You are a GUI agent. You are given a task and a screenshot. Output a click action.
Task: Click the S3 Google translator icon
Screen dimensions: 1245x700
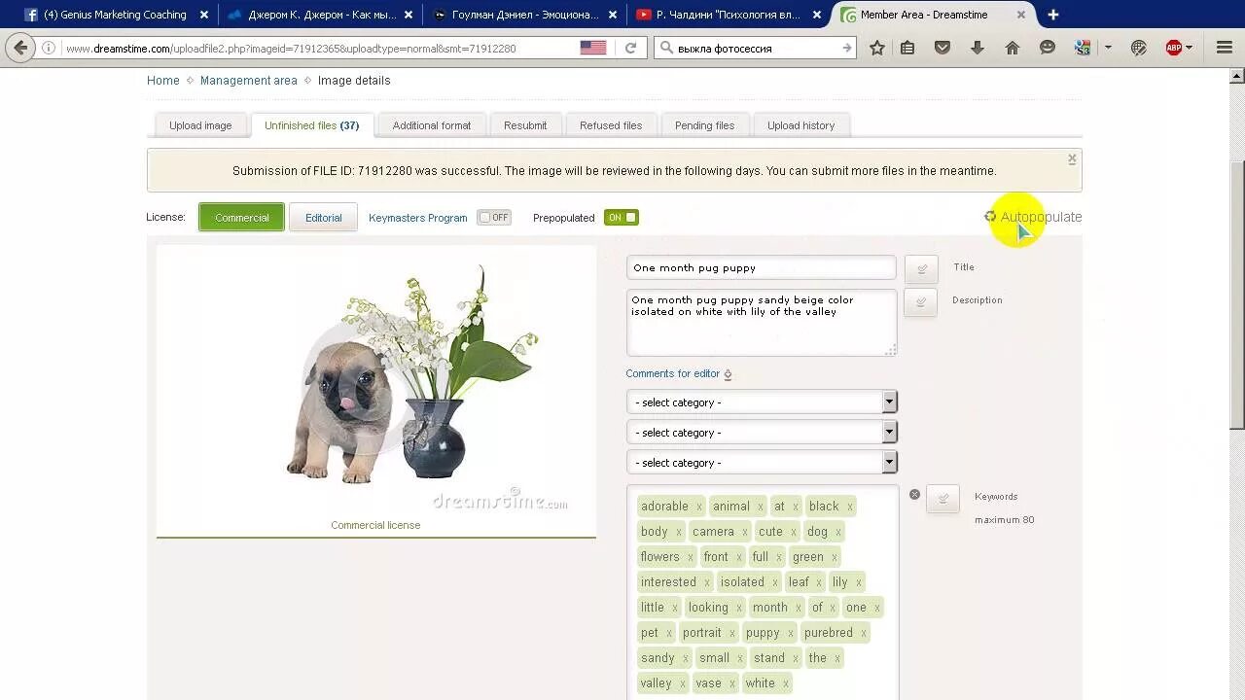pos(1082,48)
